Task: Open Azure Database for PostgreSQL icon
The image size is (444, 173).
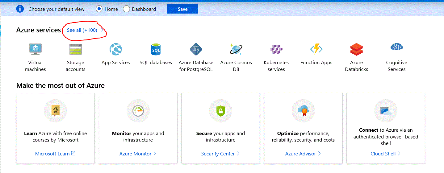Action: [x=196, y=49]
